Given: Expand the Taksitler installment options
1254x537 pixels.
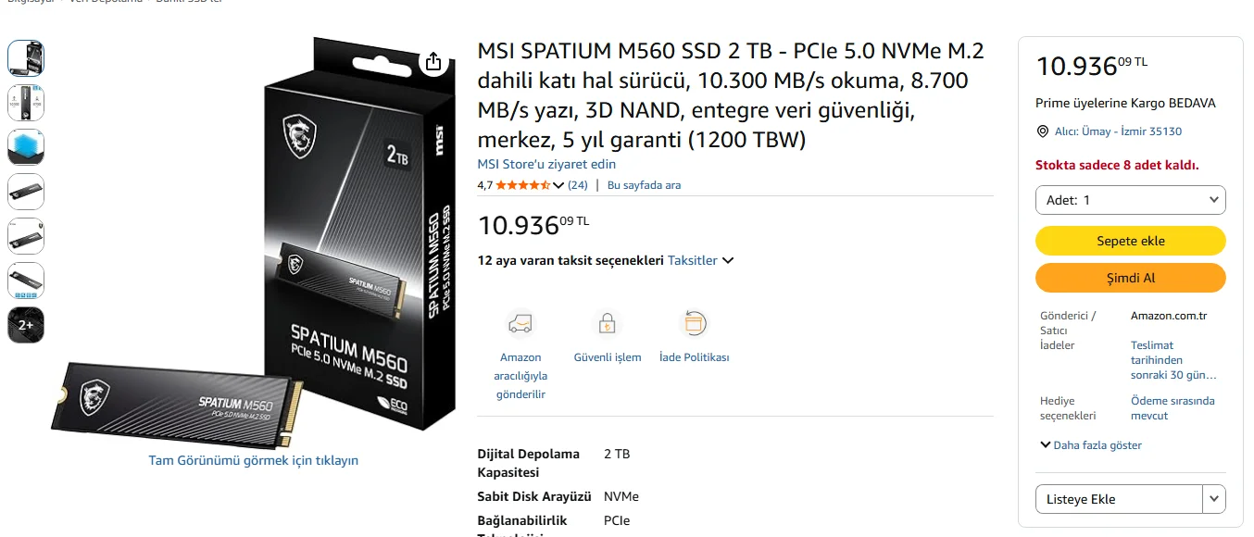Looking at the screenshot, I should [x=701, y=260].
